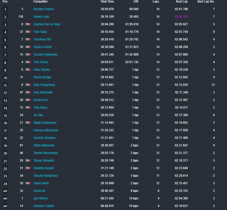Open Romain Febvre's competitor page
This screenshot has width=227, height=210.
click(44, 9)
